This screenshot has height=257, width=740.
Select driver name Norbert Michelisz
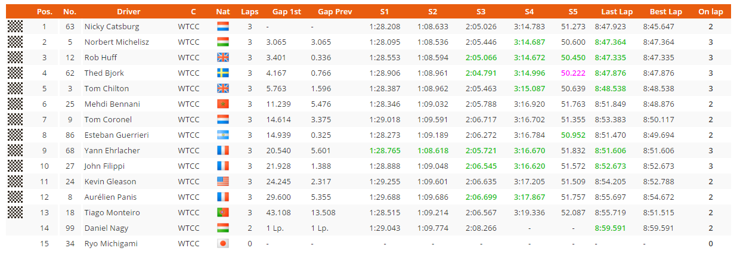point(117,42)
